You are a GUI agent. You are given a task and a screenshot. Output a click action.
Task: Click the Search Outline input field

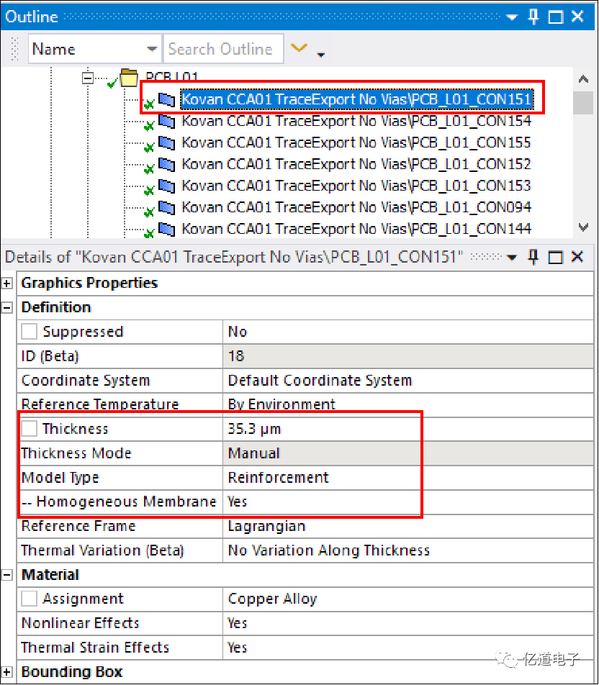222,49
